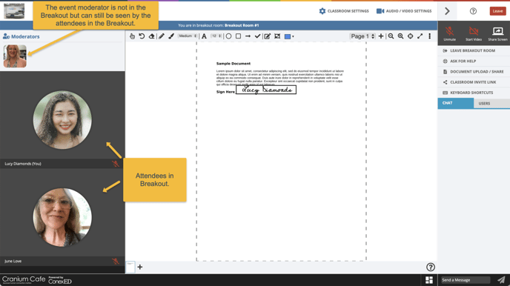Click the zoom out magnifier
Viewport: 510px width, 286px height.
(x=391, y=36)
